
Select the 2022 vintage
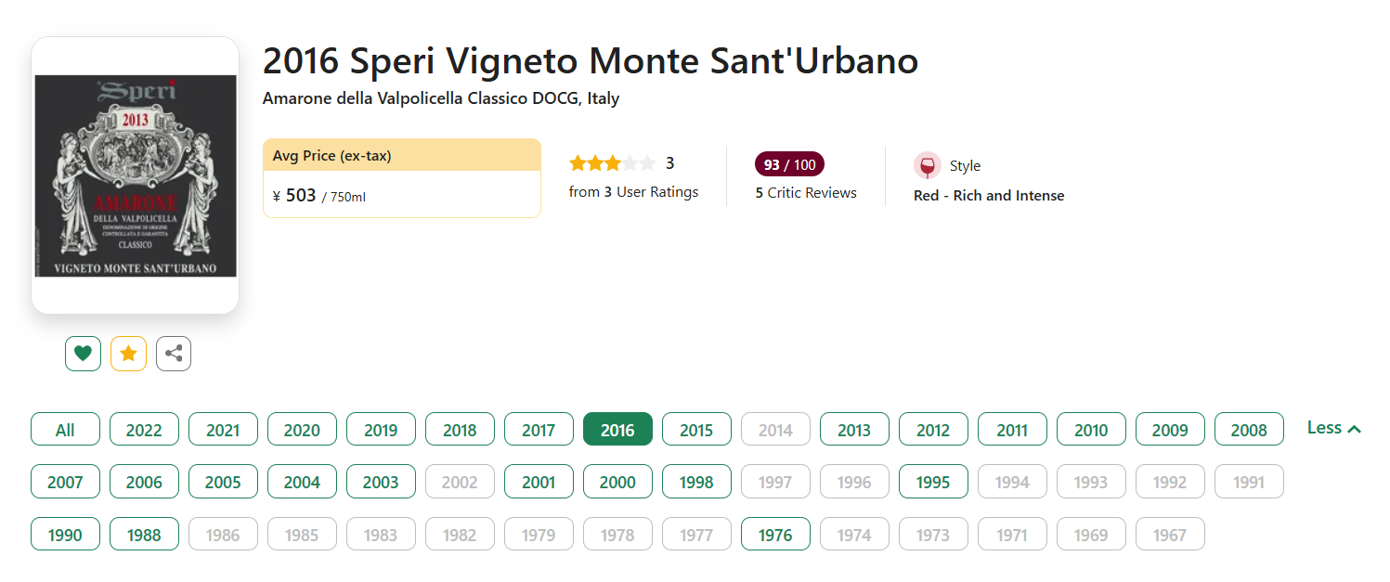144,430
